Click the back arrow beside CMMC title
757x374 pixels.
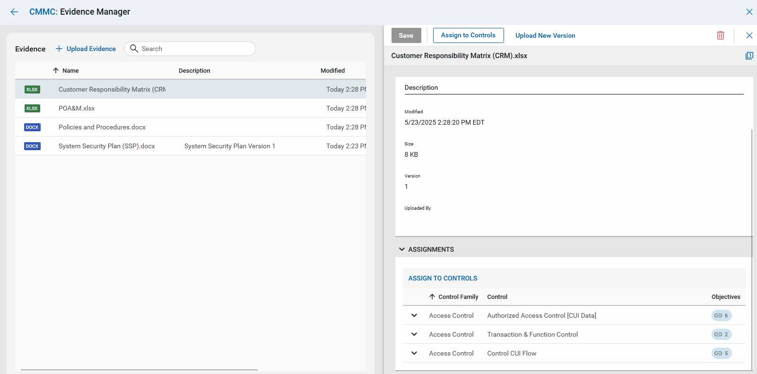click(x=14, y=12)
